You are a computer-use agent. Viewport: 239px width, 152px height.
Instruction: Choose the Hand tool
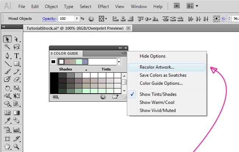click(x=7, y=147)
